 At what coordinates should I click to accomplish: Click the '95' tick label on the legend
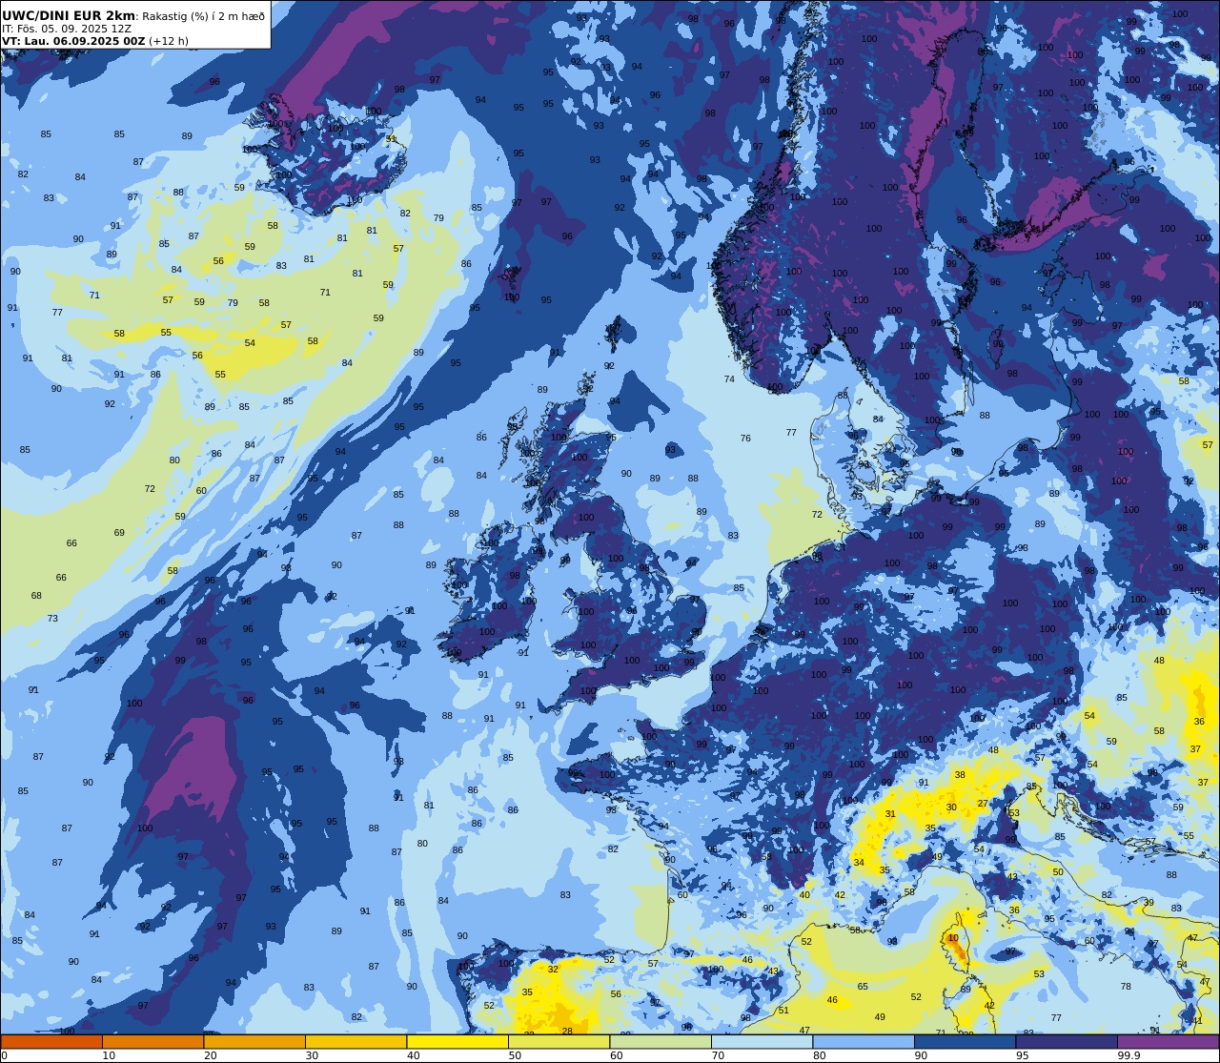pos(1023,1055)
